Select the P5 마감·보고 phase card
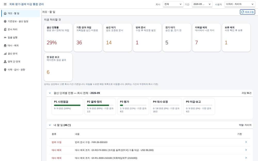Screen dimensions: 258x161 tap(199, 106)
